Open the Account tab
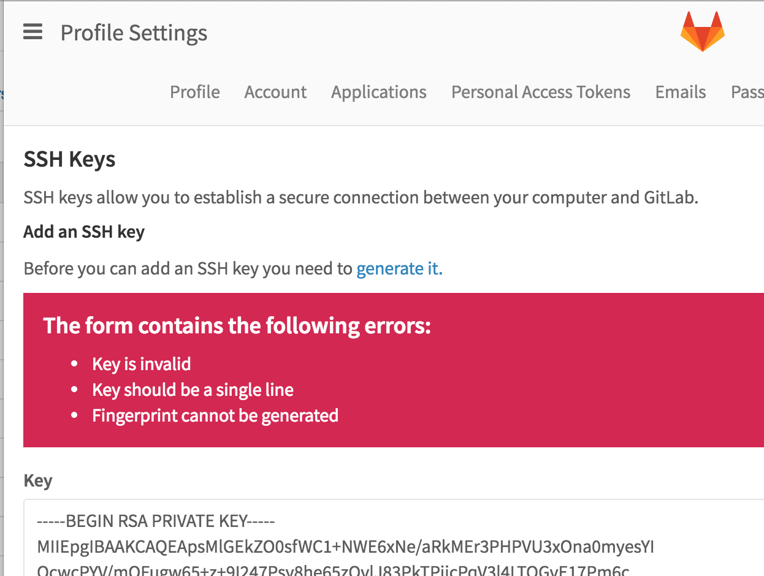The width and height of the screenshot is (764, 576). coord(275,92)
